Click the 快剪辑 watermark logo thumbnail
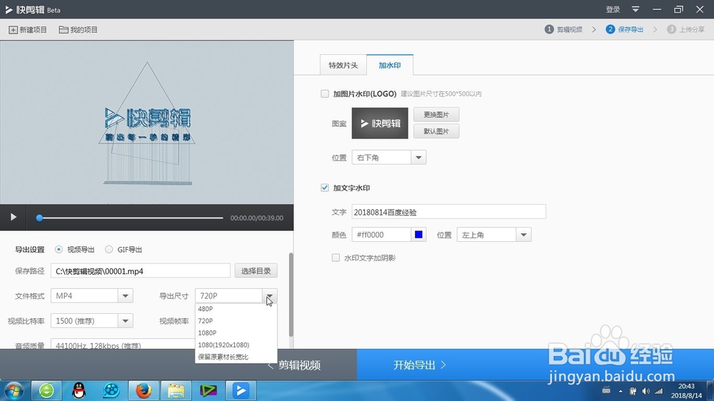This screenshot has height=401, width=714. coord(380,123)
